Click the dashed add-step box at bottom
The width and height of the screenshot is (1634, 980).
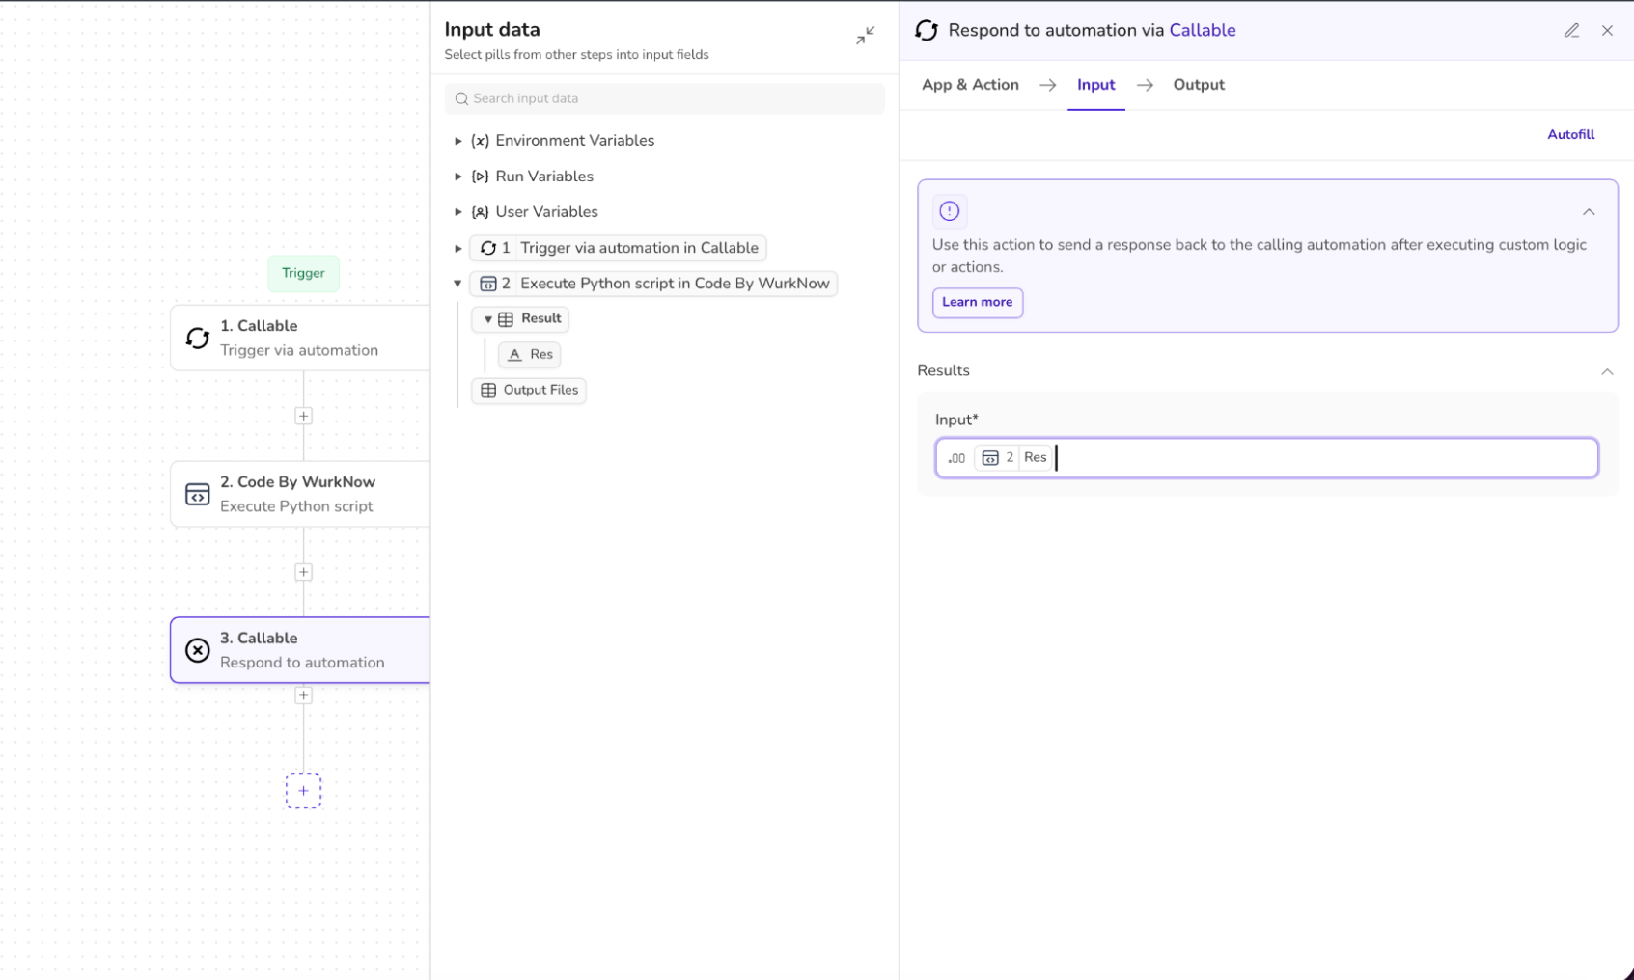(303, 791)
